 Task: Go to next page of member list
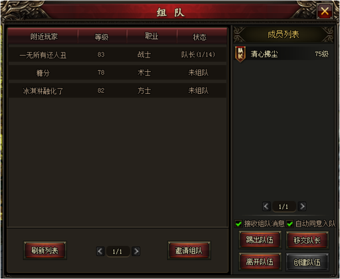302,206
